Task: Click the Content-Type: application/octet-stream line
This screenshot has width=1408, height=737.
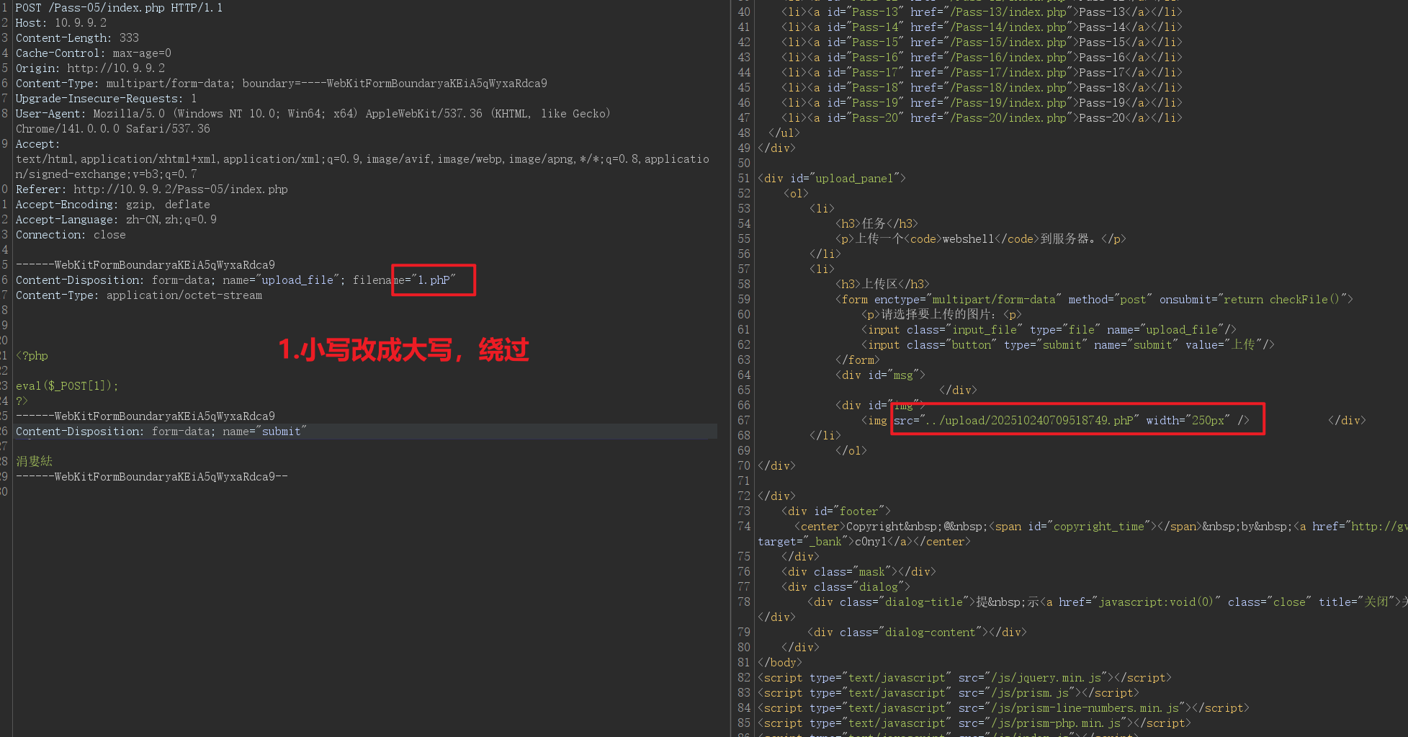Action: (x=139, y=295)
